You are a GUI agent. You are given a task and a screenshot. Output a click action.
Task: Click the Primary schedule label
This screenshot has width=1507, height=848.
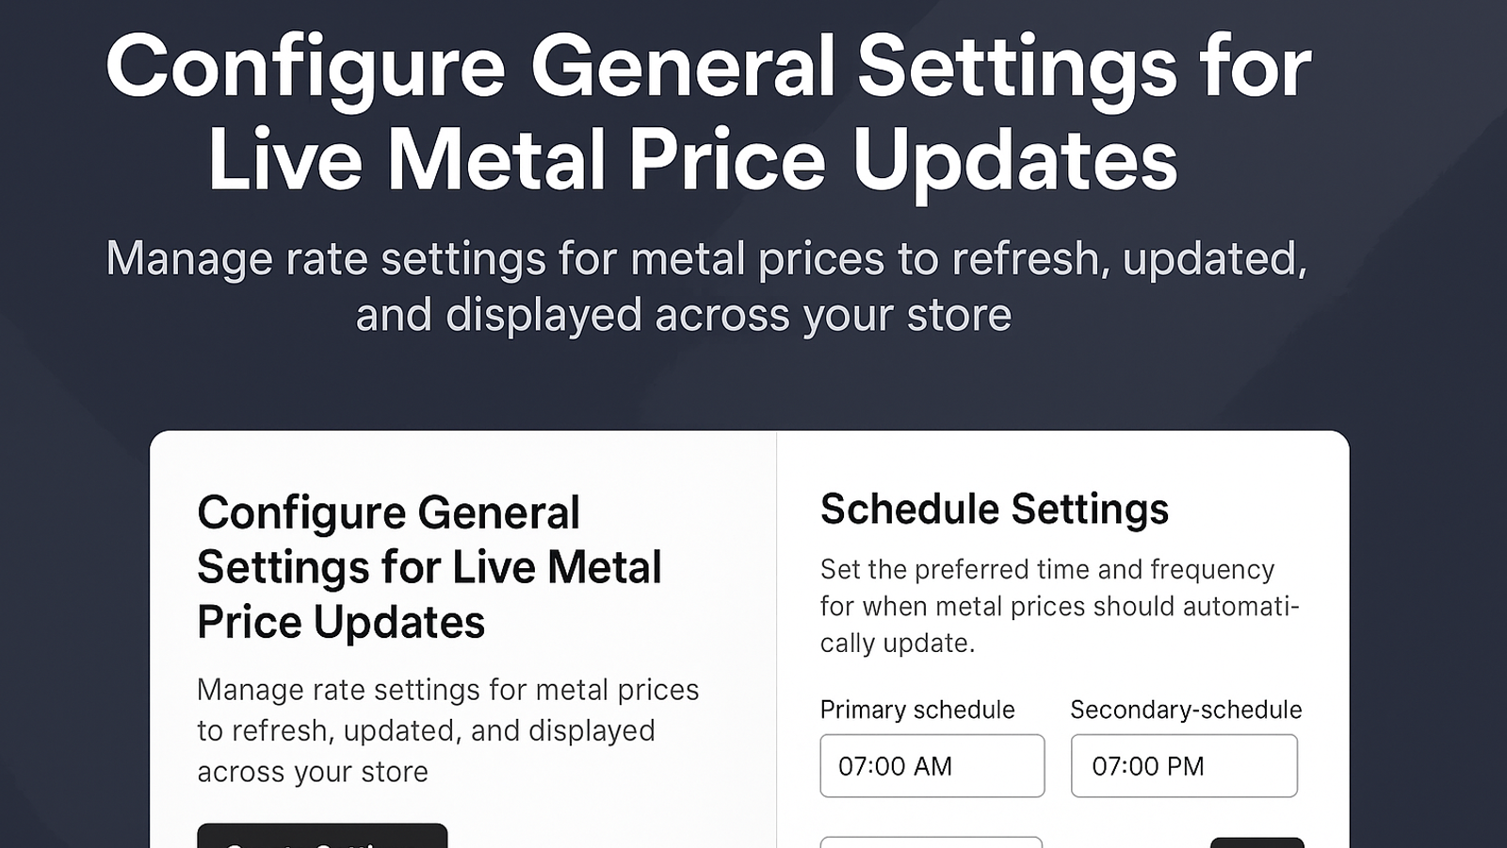tap(917, 709)
